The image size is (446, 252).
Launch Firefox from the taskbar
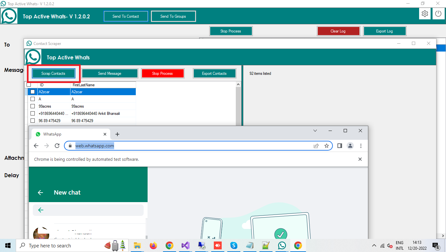pos(153,245)
